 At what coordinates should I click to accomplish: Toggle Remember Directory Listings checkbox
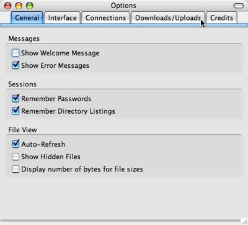click(x=15, y=111)
